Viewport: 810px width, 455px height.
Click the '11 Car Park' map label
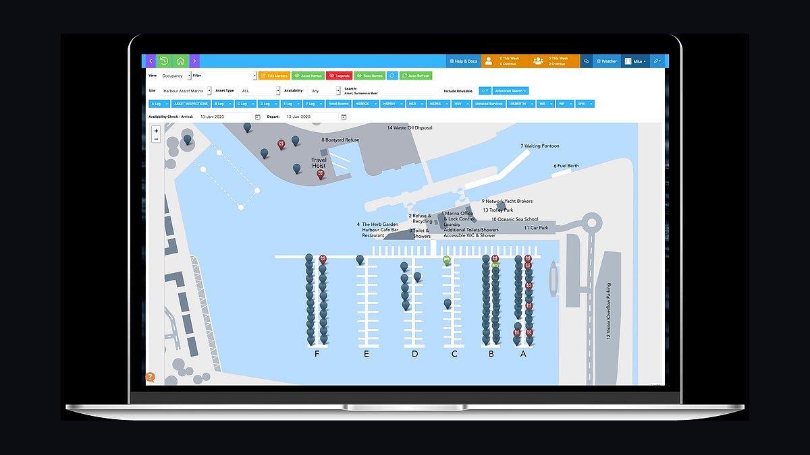coord(537,228)
